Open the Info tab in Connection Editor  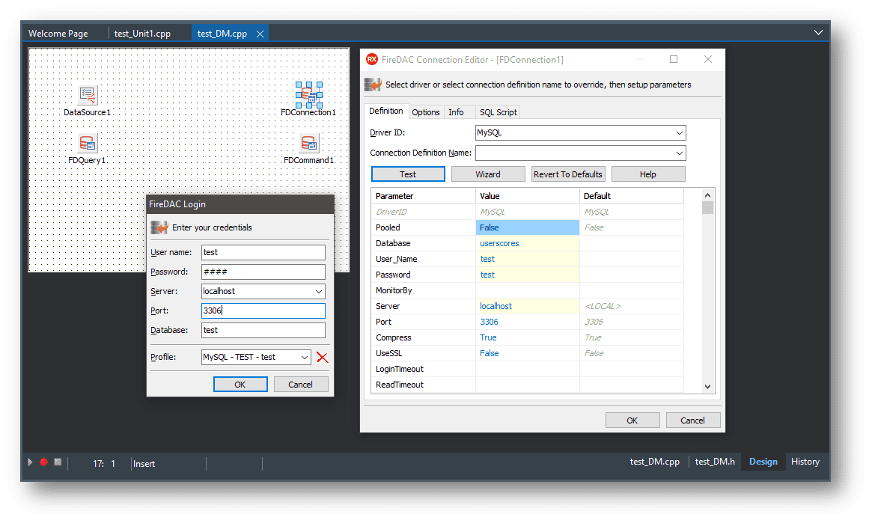[456, 112]
